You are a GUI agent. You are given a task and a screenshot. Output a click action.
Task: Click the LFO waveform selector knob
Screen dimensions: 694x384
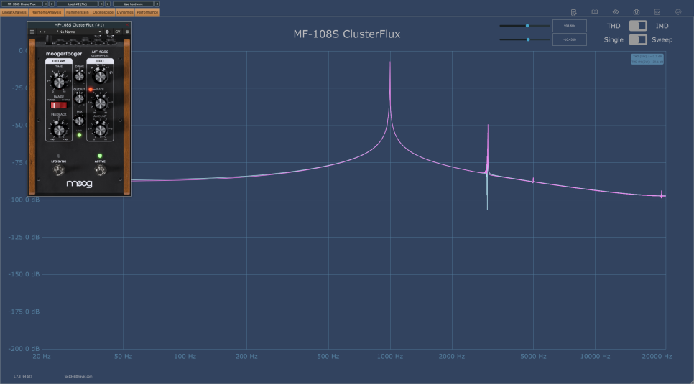pos(100,77)
